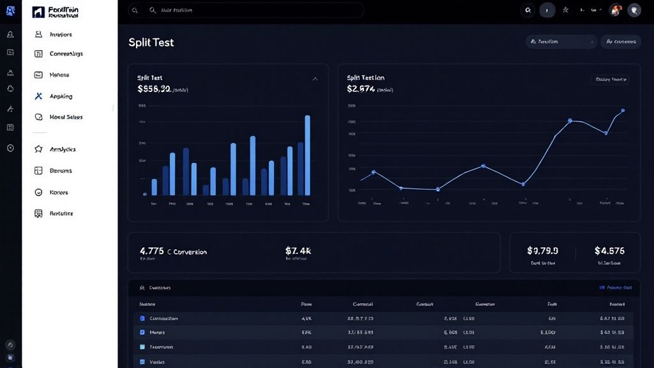The image size is (654, 368).
Task: Click the last data point on the line chart
Action: tap(623, 111)
